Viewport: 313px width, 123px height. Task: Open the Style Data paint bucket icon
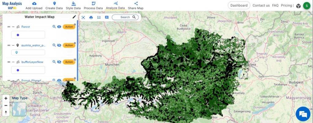tap(73, 3)
